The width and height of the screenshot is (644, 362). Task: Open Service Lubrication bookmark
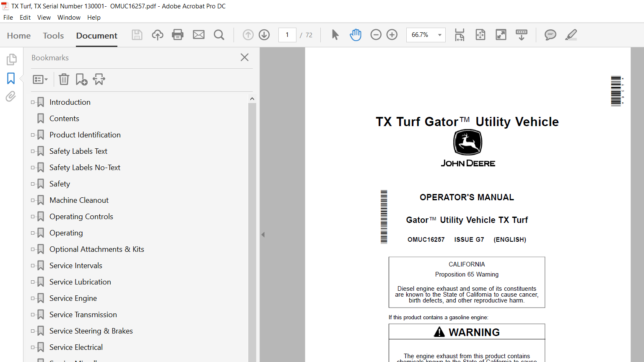pyautogui.click(x=80, y=282)
